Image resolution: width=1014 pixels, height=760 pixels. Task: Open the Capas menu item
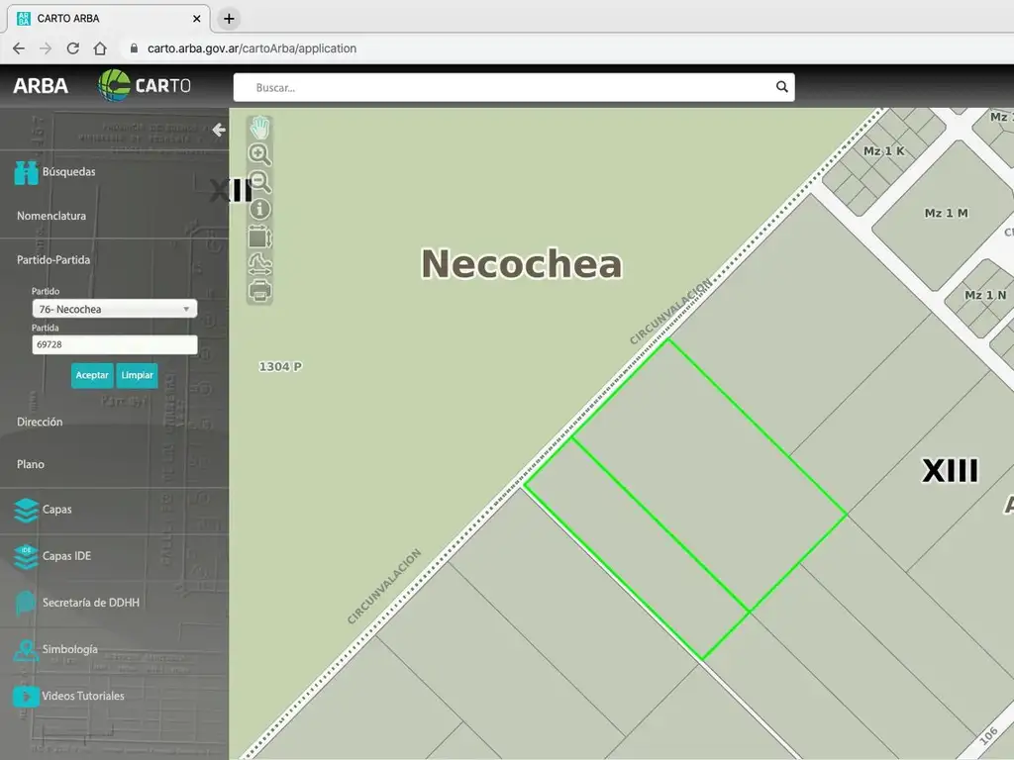tap(56, 510)
